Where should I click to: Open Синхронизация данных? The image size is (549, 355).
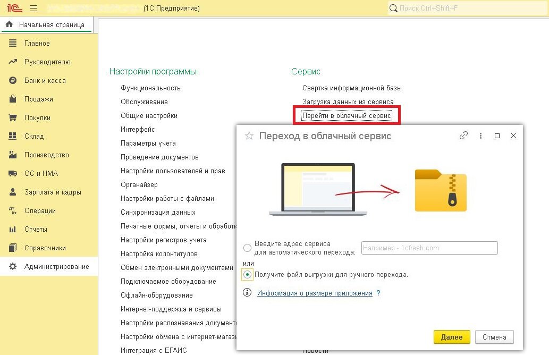[158, 212]
